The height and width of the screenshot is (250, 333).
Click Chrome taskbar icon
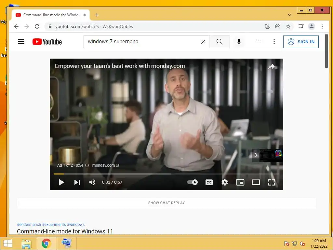(x=47, y=243)
